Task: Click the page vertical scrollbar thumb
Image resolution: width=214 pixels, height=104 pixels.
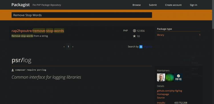Action: coord(213,14)
